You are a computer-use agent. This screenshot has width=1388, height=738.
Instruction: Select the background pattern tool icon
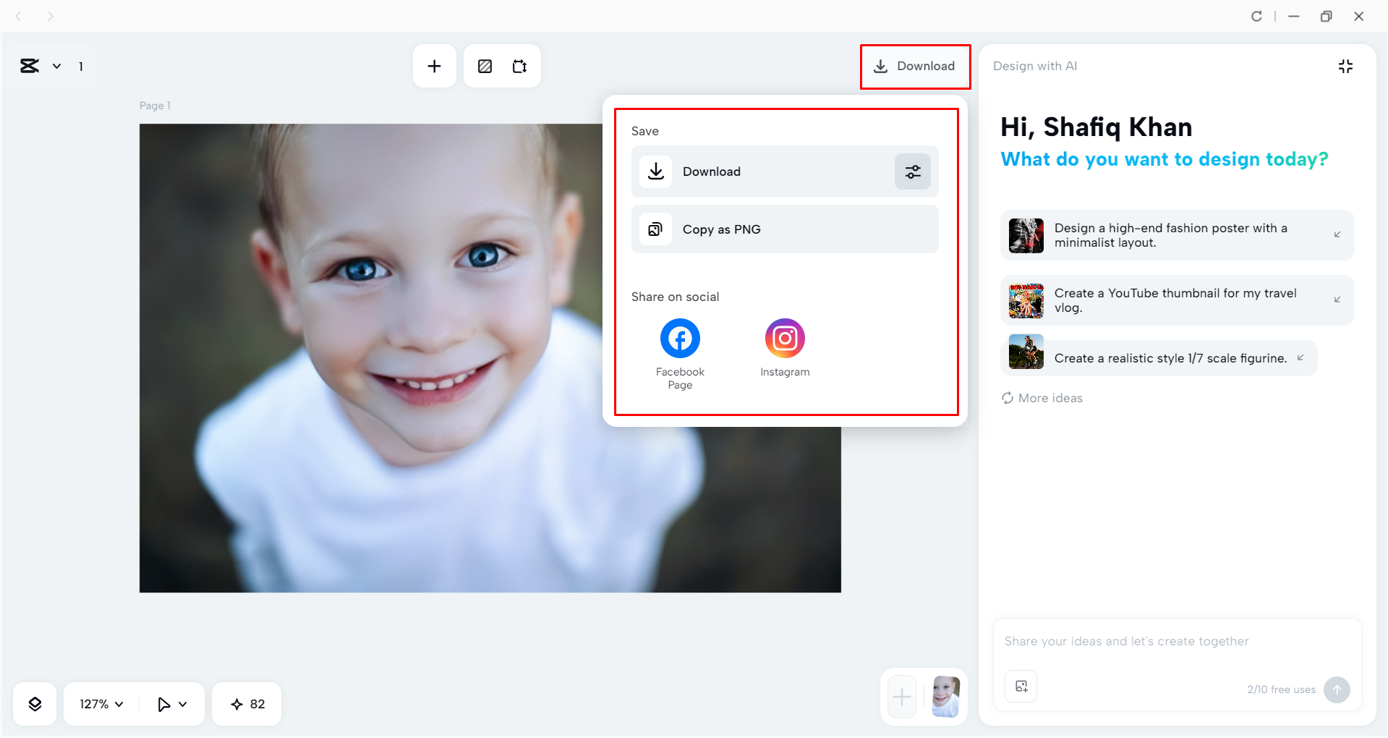click(x=485, y=67)
